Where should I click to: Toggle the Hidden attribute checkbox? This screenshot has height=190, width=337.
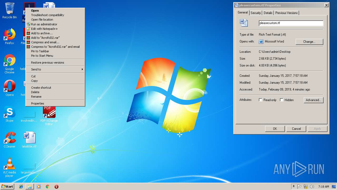(282, 100)
